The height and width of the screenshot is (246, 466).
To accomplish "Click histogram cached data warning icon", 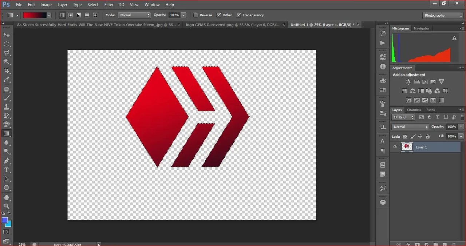I will click(454, 38).
